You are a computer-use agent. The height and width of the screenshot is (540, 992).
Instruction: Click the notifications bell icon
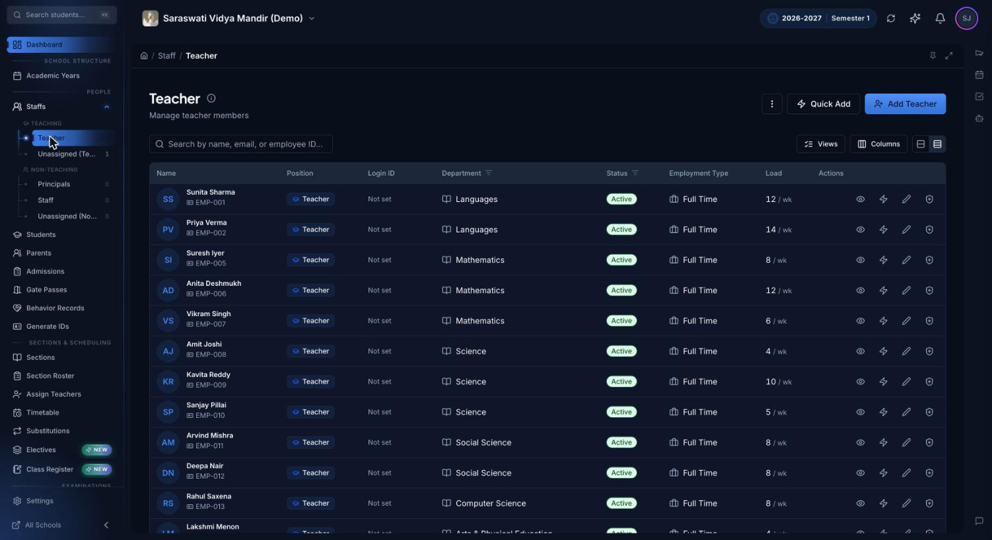pyautogui.click(x=940, y=18)
